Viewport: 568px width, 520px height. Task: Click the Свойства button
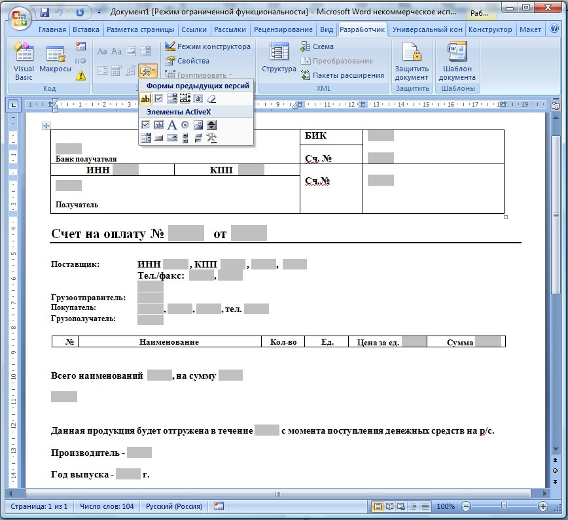click(x=187, y=61)
